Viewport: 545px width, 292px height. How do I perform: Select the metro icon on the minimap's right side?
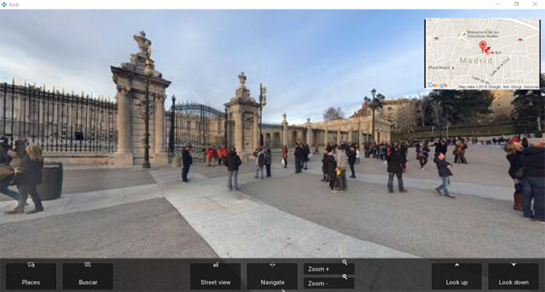[520, 40]
